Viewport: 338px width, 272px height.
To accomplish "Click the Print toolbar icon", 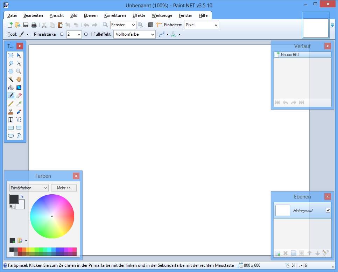I will tap(34, 25).
